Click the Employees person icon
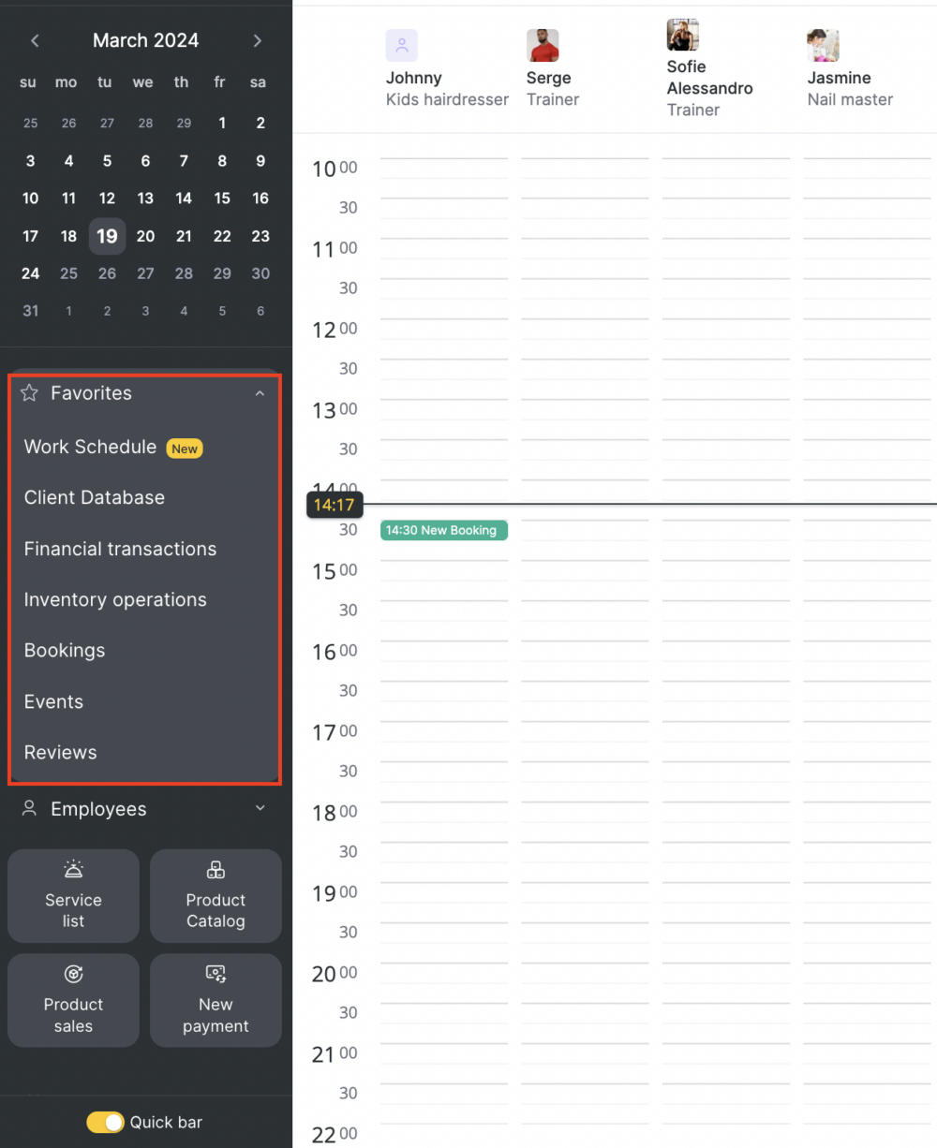 pyautogui.click(x=29, y=808)
